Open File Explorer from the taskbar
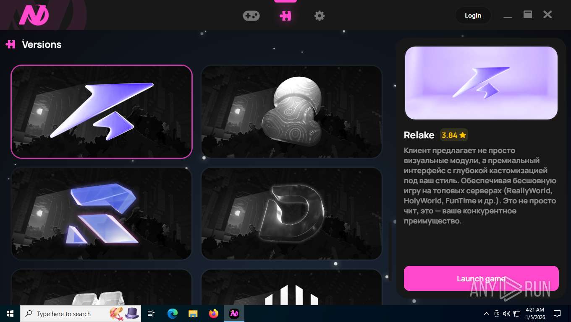This screenshot has height=322, width=571. pyautogui.click(x=193, y=314)
